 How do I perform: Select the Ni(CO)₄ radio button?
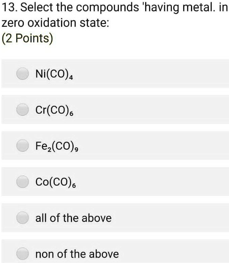(22, 73)
